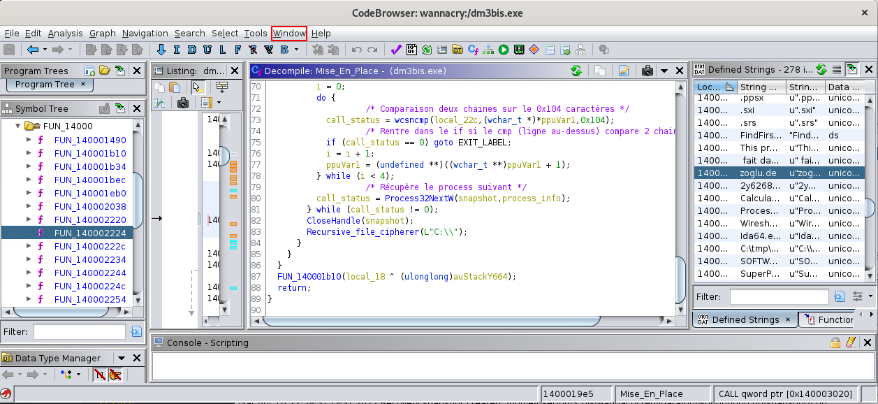This screenshot has width=878, height=404.
Task: Click the Defined Strings Filter text field
Action: [779, 296]
